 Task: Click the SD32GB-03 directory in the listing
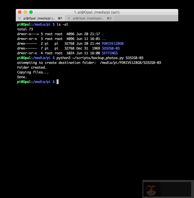click(111, 48)
